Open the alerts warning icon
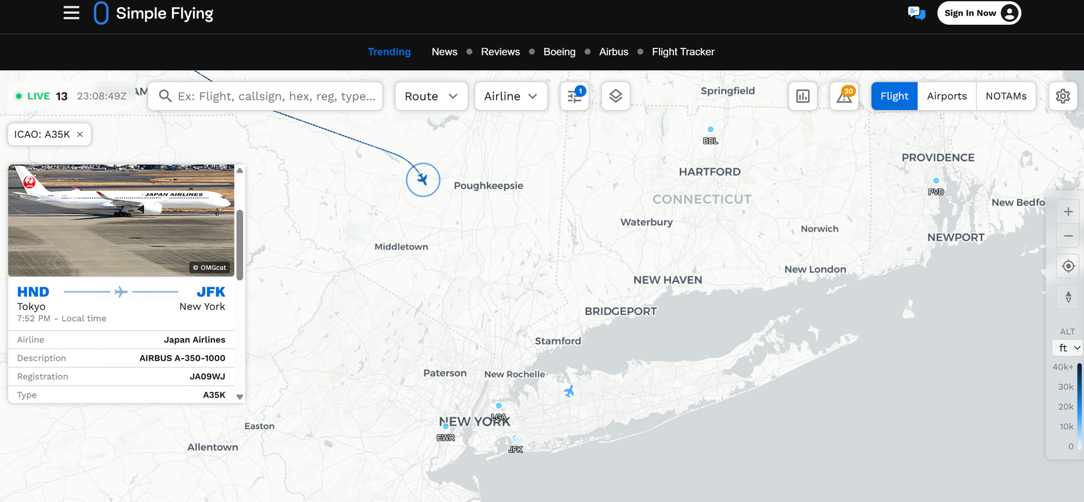Screen dimensions: 1084x502 click(x=844, y=96)
